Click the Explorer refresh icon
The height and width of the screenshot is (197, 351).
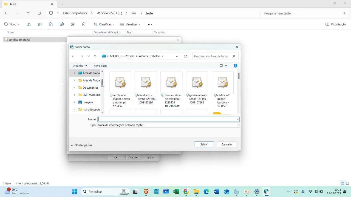[x=39, y=13]
